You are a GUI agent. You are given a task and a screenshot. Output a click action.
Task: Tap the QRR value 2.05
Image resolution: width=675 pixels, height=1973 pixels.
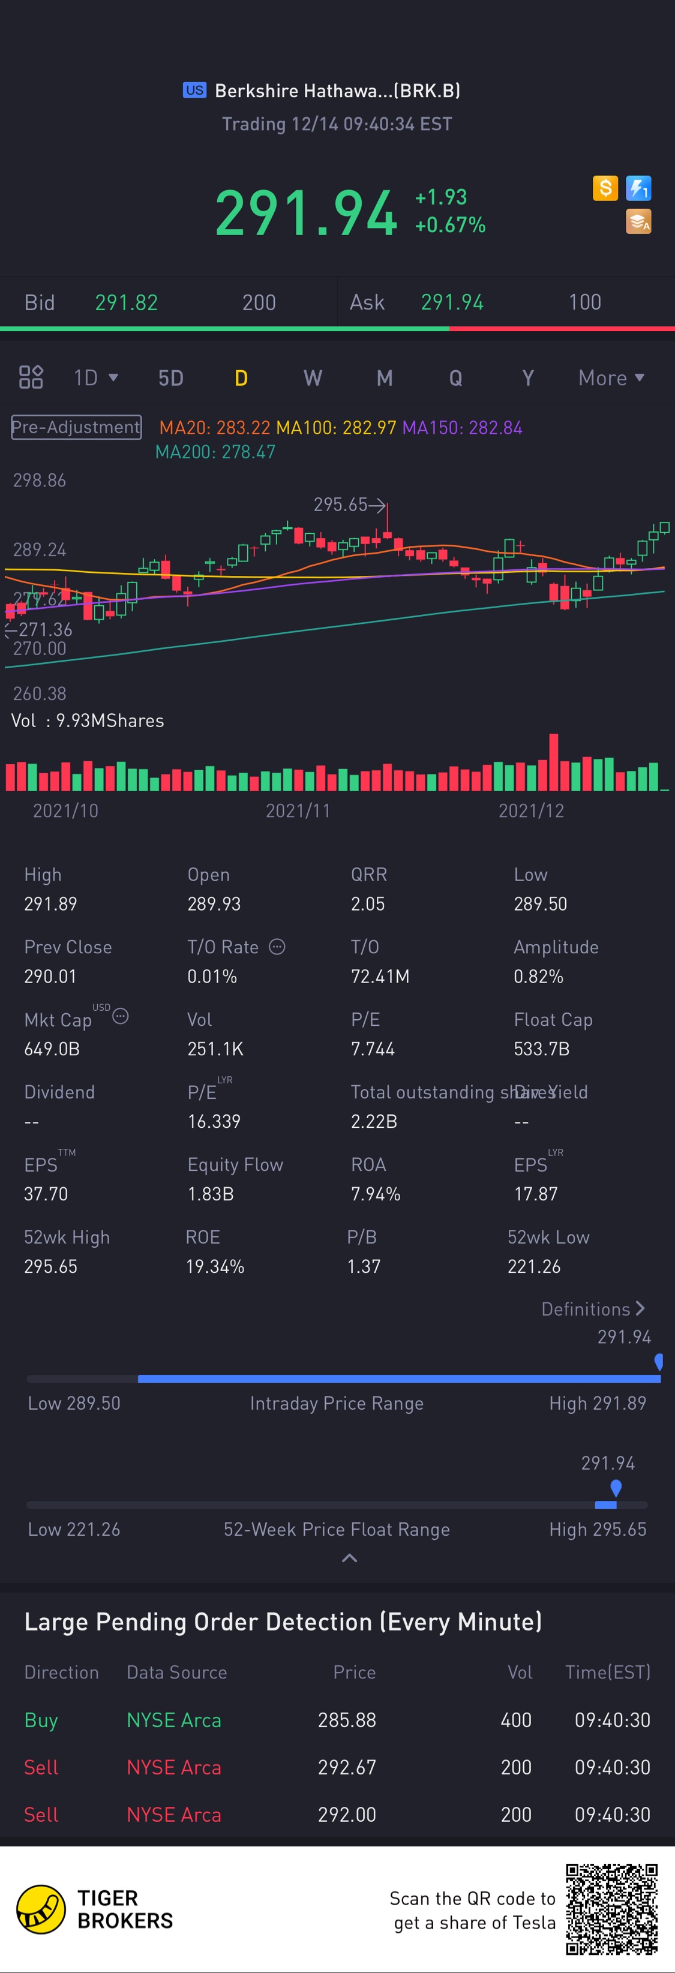(368, 904)
